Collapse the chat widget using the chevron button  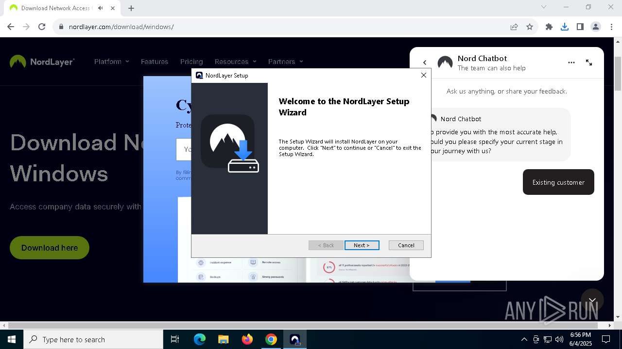point(592,300)
